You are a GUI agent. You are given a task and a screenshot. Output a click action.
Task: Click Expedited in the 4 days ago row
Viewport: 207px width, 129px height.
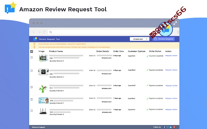(132, 70)
